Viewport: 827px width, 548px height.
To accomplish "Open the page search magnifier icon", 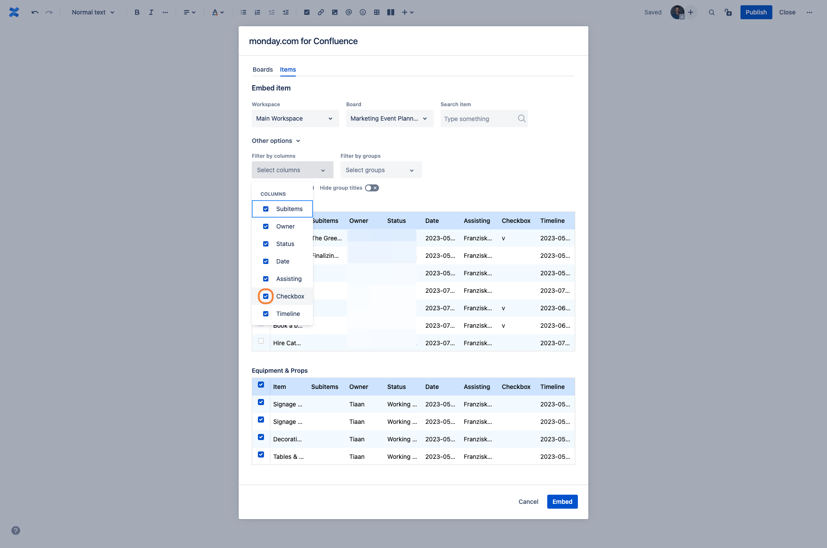I will coord(712,12).
